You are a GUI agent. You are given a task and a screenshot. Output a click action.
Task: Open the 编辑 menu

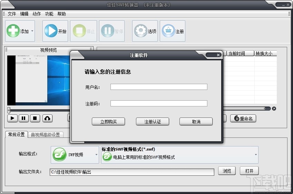pos(24,14)
